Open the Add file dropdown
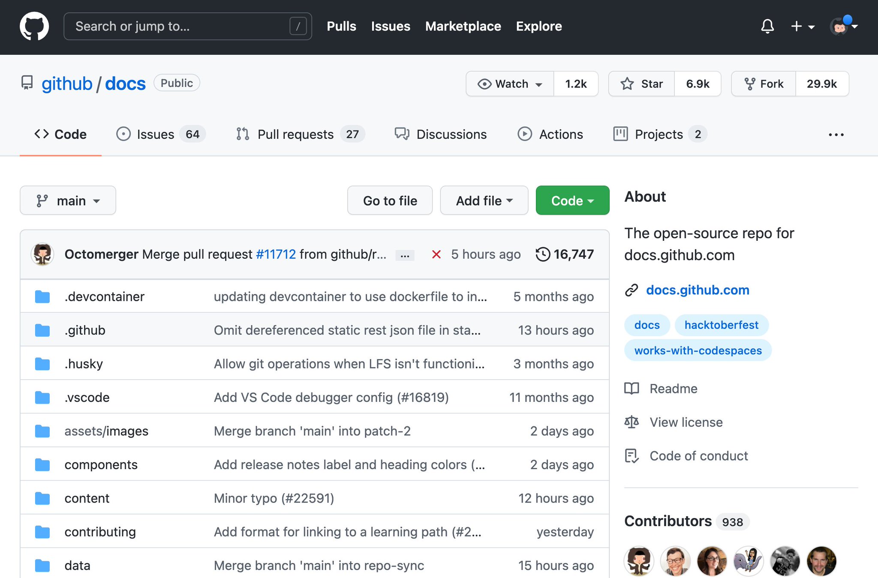The image size is (878, 578). click(484, 200)
